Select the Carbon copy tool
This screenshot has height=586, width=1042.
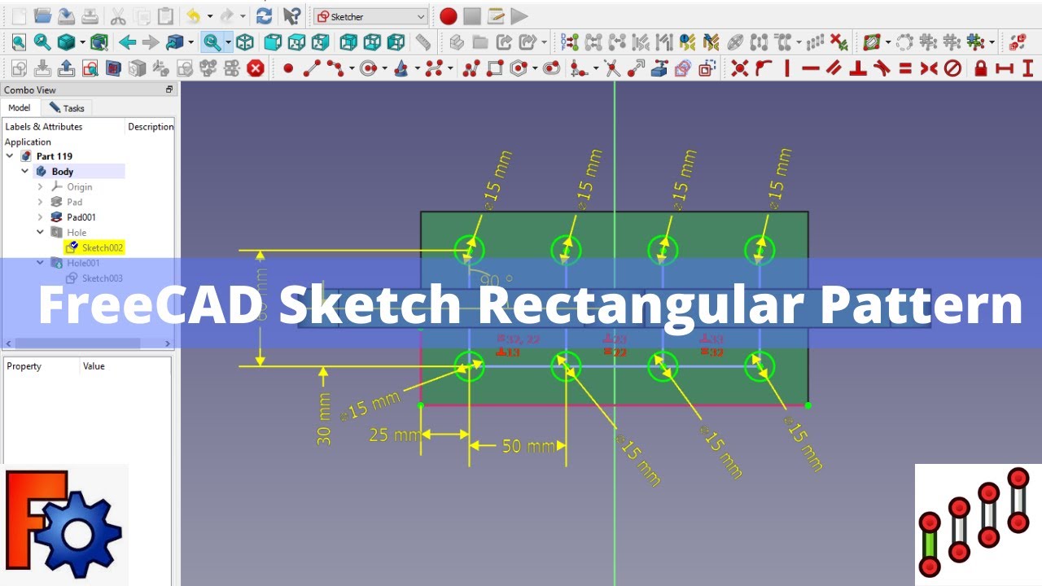click(x=683, y=68)
